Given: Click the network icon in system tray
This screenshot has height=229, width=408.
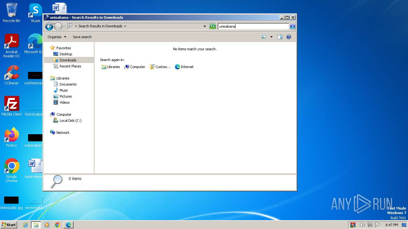Looking at the screenshot, I should tap(370, 225).
